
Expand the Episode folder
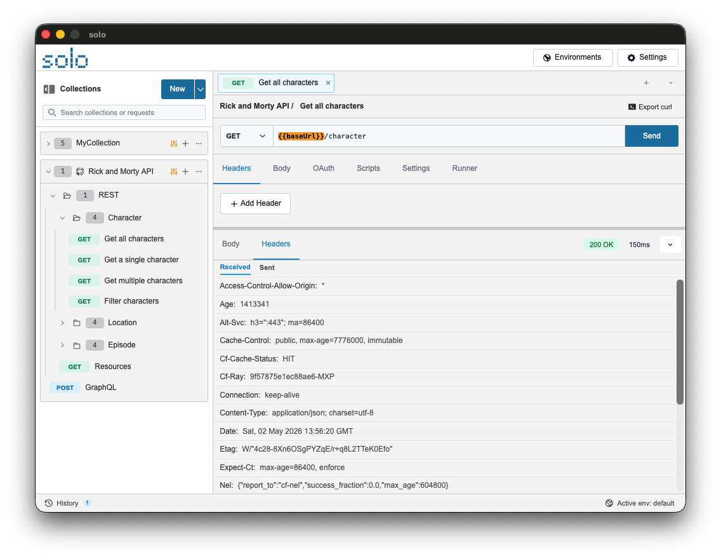coord(63,345)
